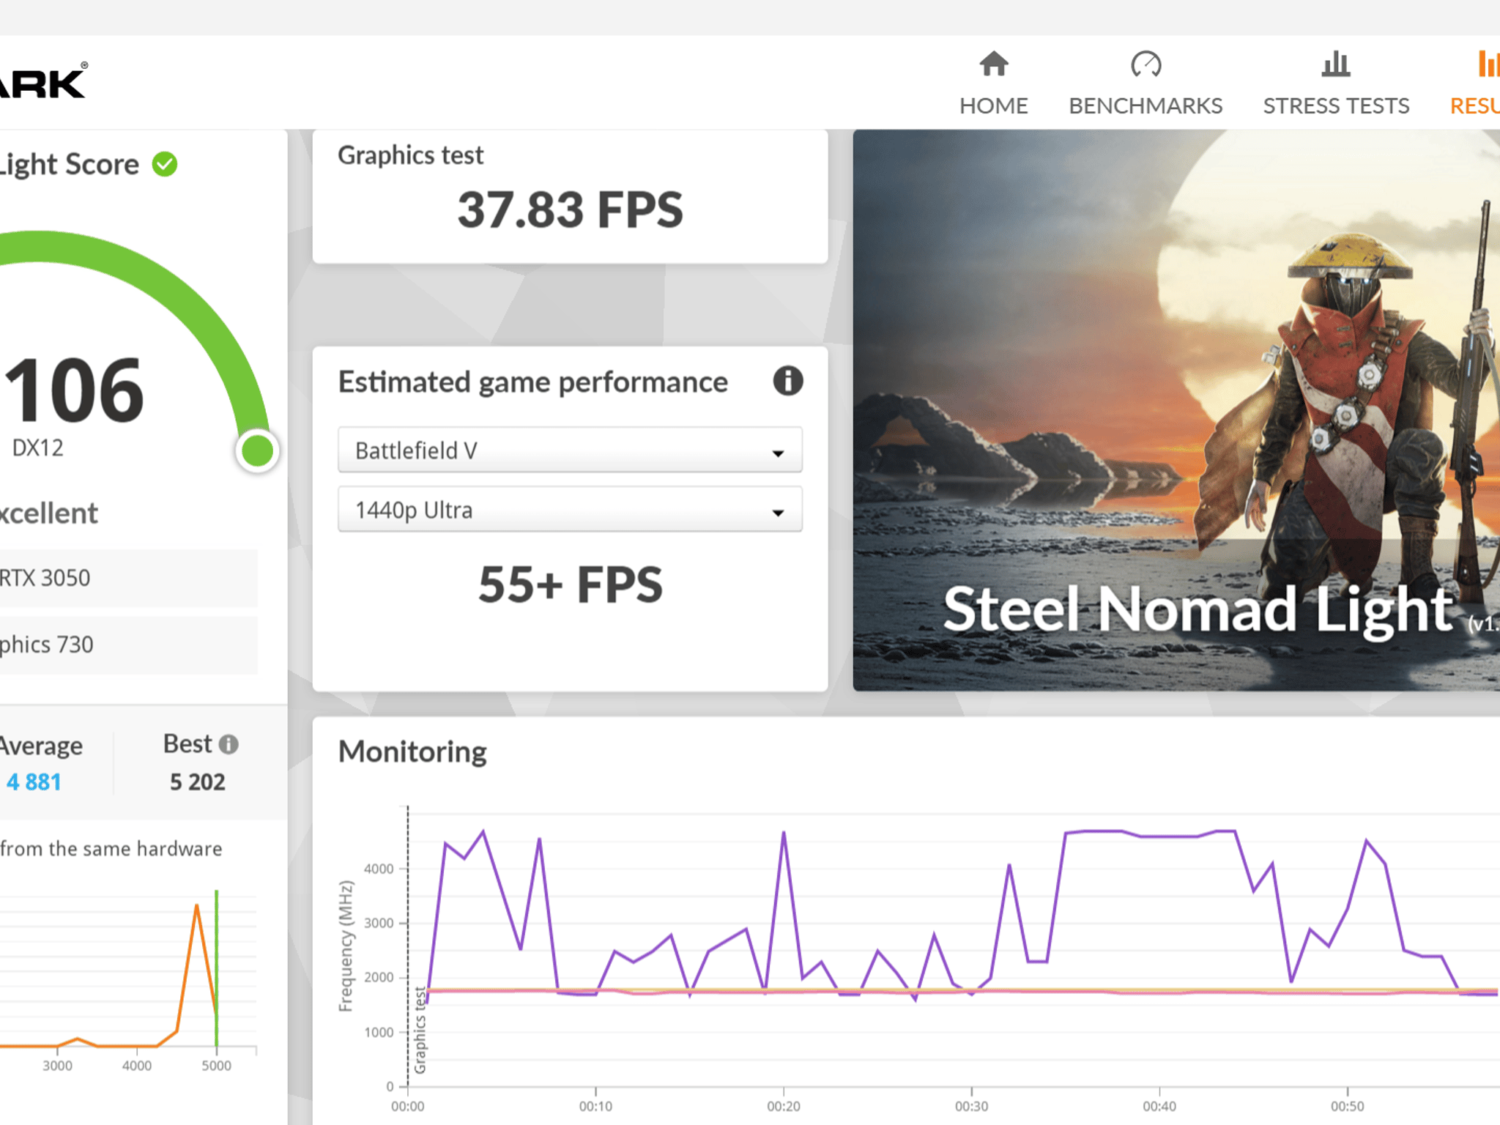Viewport: 1500px width, 1125px height.
Task: Select the STRESS TESTS menu label
Action: (x=1336, y=106)
